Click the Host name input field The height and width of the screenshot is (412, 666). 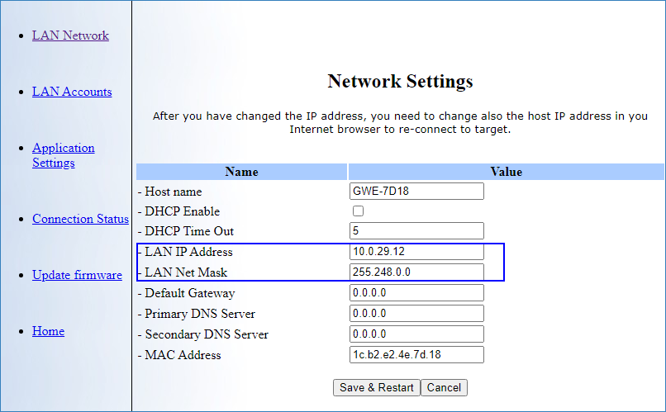(x=416, y=192)
